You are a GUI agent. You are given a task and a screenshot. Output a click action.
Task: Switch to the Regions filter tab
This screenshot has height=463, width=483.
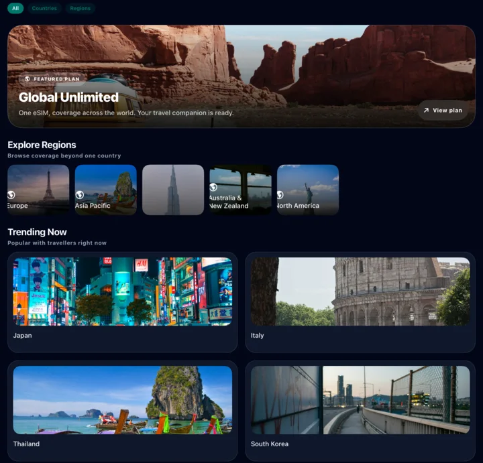(x=80, y=8)
